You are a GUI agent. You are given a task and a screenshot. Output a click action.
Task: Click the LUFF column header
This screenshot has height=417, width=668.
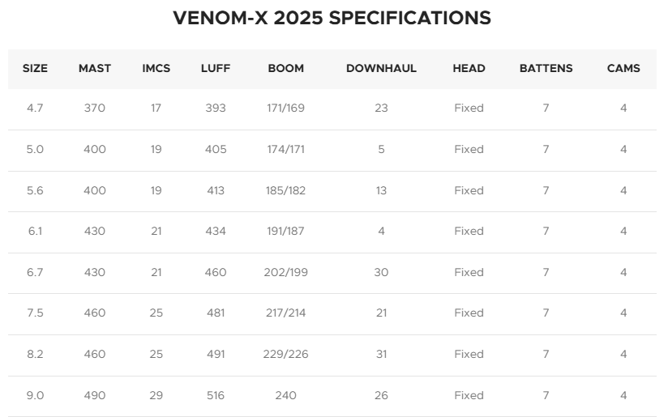pyautogui.click(x=216, y=69)
